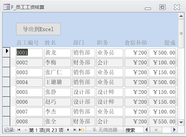Click vertical scrollbar up arrow
Screen dimensions: 186x137
181,16
